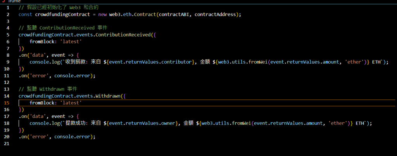Click 'ContributionReceived' method call on line 5
The width and height of the screenshot is (397, 156).
point(123,35)
